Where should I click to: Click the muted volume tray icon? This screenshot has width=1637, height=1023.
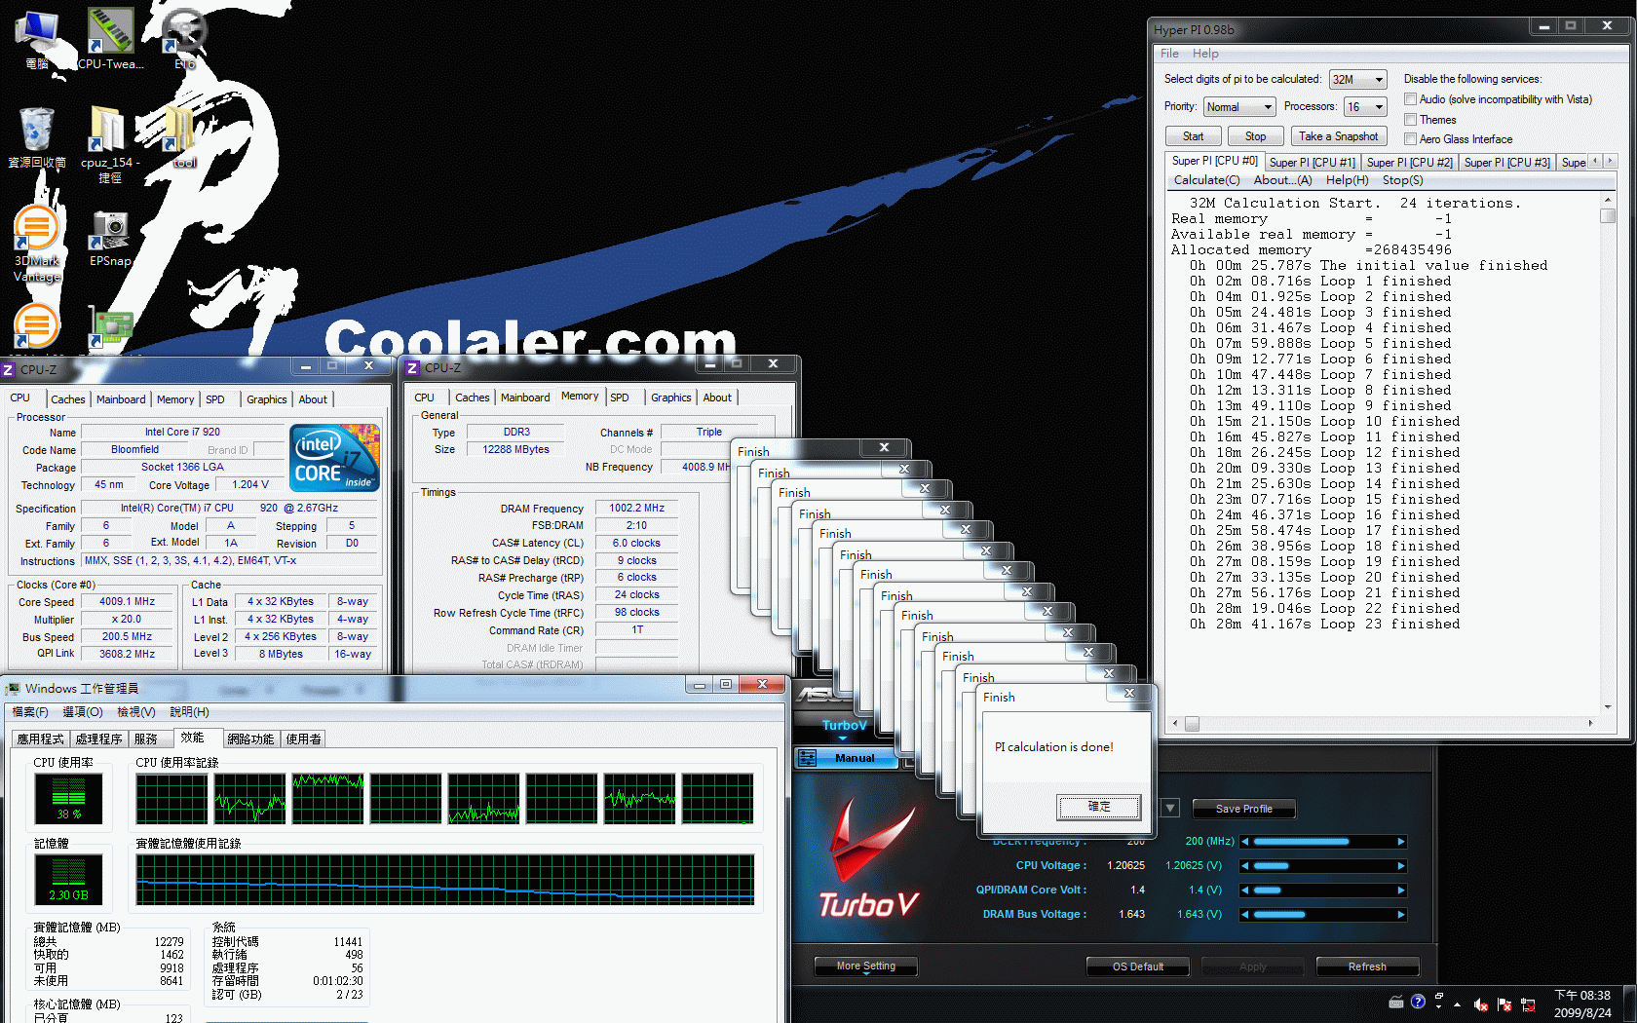1481,1004
